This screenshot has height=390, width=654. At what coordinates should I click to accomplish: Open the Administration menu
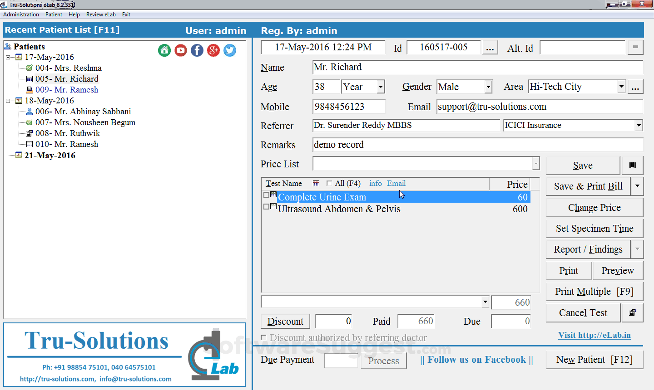[x=21, y=14]
